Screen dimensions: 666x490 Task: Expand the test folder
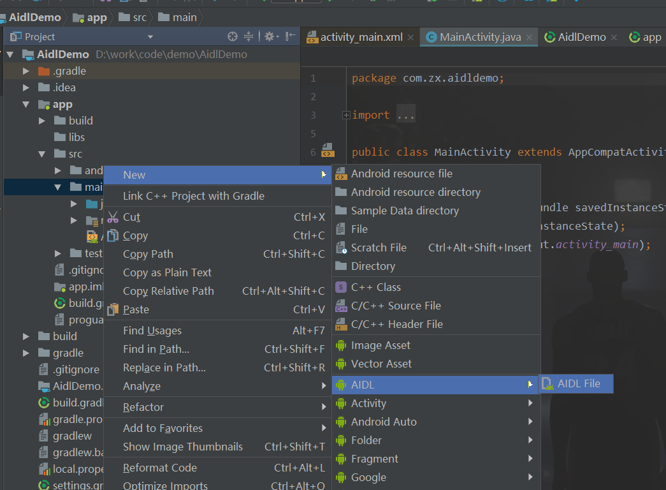coord(58,253)
